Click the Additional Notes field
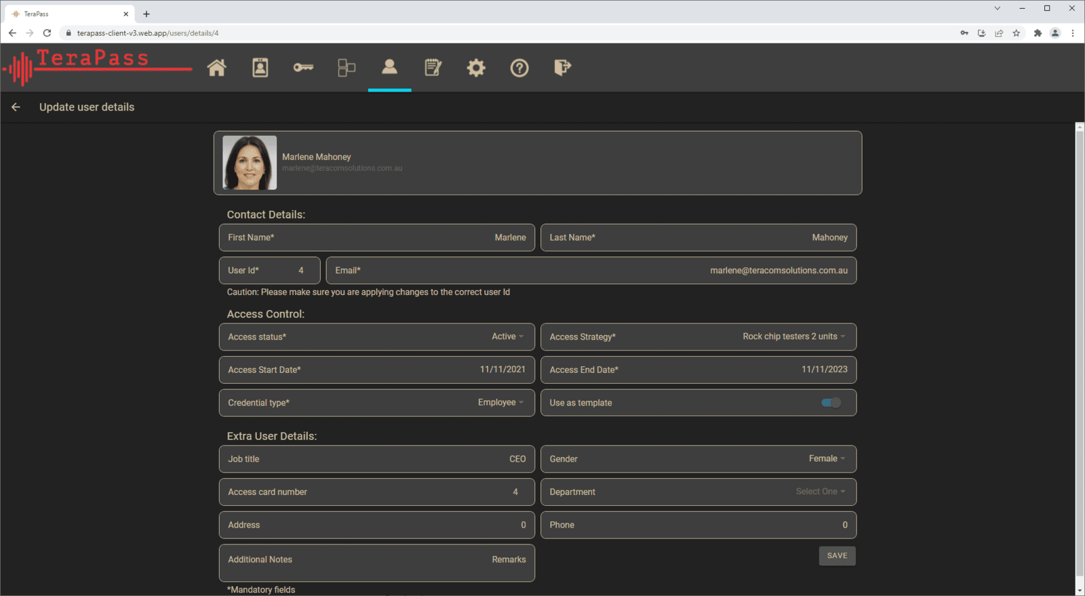 point(376,563)
